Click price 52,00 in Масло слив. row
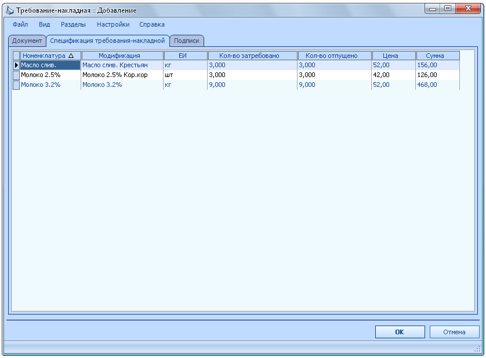 point(394,65)
